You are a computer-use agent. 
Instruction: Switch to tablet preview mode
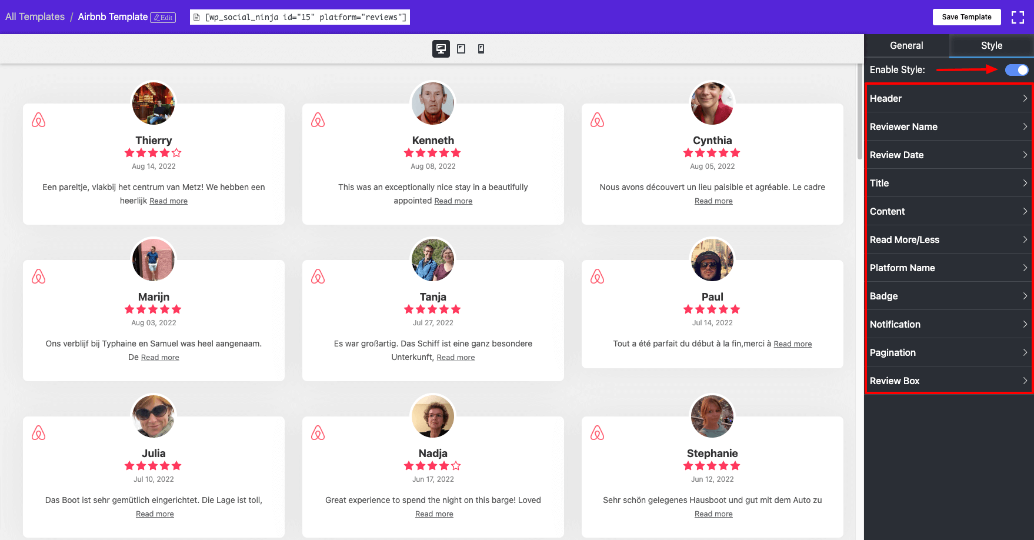point(461,48)
